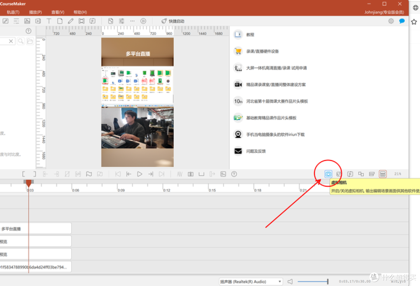Click the edit note icon at toolbar start

pos(5,21)
